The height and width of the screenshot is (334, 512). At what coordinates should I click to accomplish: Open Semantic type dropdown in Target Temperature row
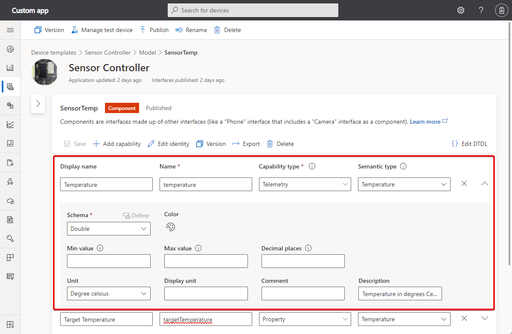pyautogui.click(x=404, y=319)
